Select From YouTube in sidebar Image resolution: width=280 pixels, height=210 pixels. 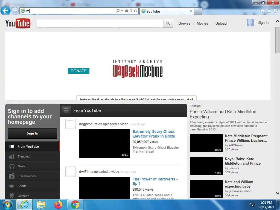(x=33, y=147)
